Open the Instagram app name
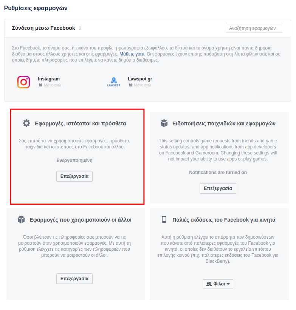 [x=49, y=79]
